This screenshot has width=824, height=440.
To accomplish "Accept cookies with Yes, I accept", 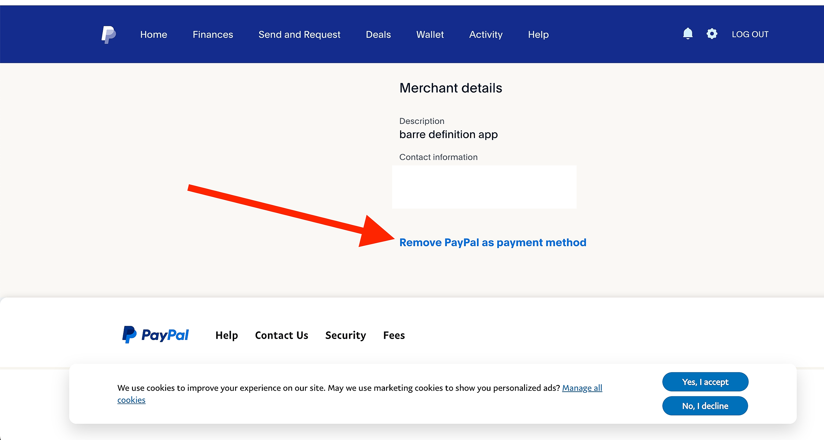I will pyautogui.click(x=705, y=382).
